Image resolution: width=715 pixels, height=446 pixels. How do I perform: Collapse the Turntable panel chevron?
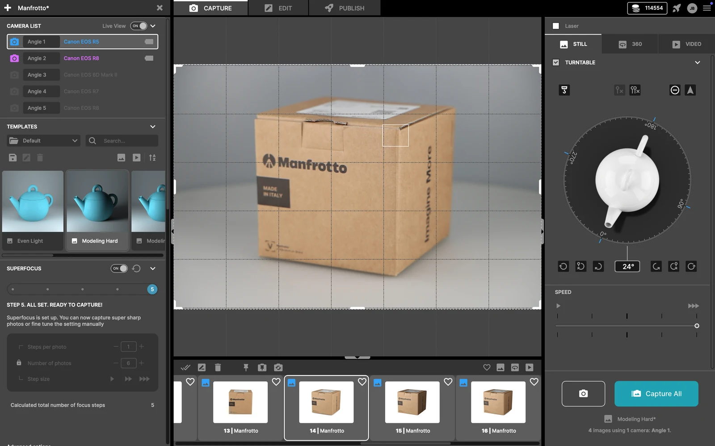click(x=698, y=62)
